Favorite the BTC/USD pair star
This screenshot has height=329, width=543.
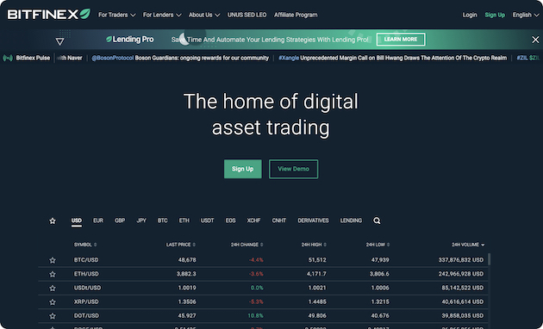pyautogui.click(x=53, y=260)
